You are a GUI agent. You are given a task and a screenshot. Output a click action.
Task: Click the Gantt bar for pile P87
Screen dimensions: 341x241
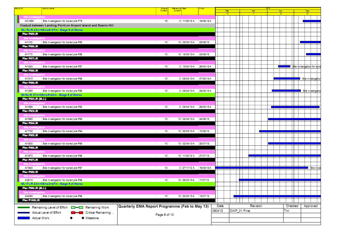pyautogui.click(x=284, y=66)
